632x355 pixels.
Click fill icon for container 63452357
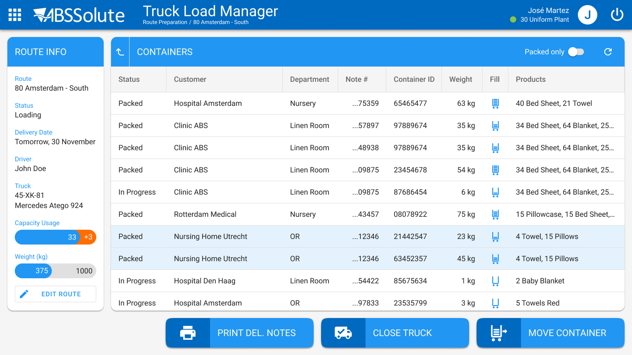coord(496,259)
